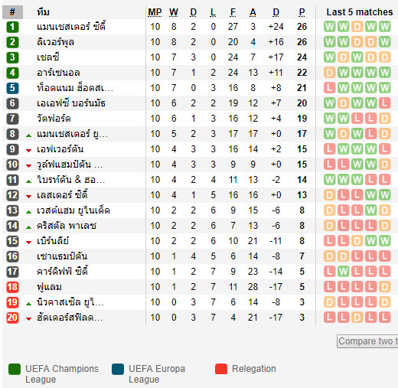The width and height of the screenshot is (398, 388).
Task: Click the Compare two teams button
Action: coord(367,341)
